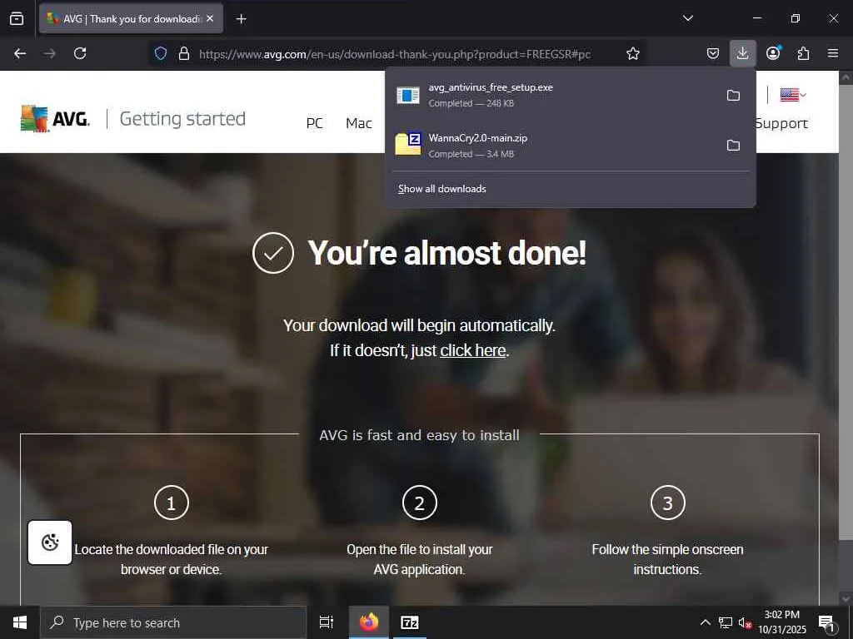This screenshot has height=639, width=853.
Task: Open a new browser tab
Action: click(241, 19)
